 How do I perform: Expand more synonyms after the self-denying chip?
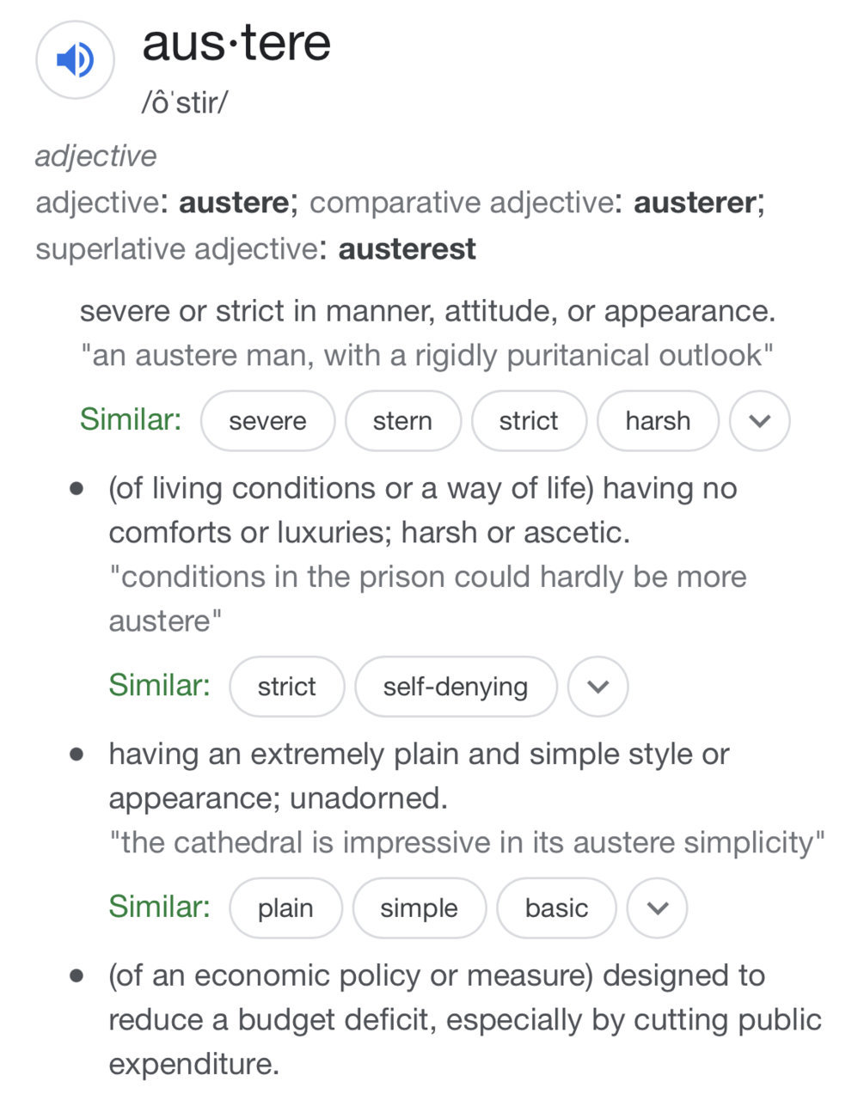tap(598, 687)
